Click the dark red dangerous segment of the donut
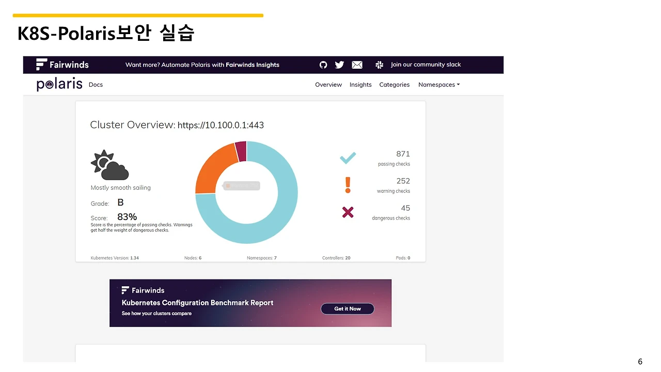The image size is (661, 372). point(241,151)
